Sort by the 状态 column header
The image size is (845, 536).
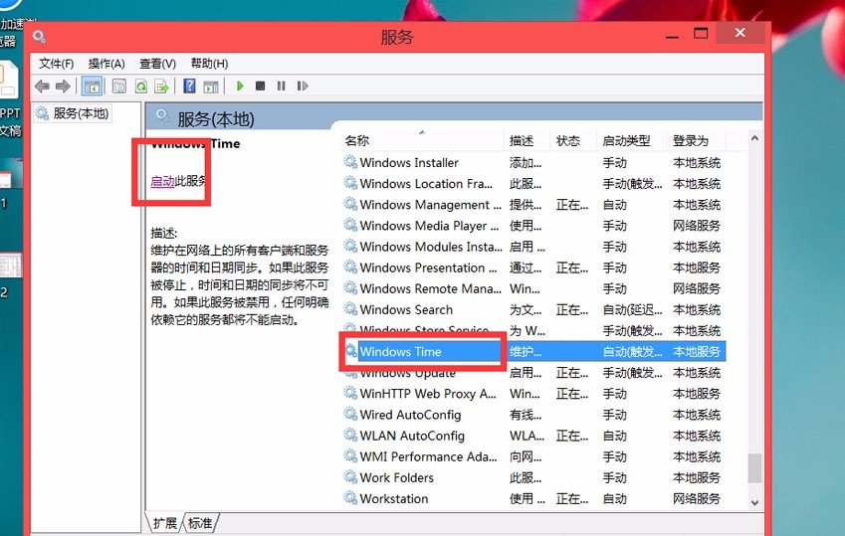pyautogui.click(x=568, y=141)
